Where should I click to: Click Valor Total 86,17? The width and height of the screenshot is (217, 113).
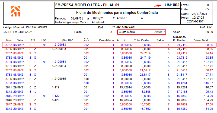[209, 70]
